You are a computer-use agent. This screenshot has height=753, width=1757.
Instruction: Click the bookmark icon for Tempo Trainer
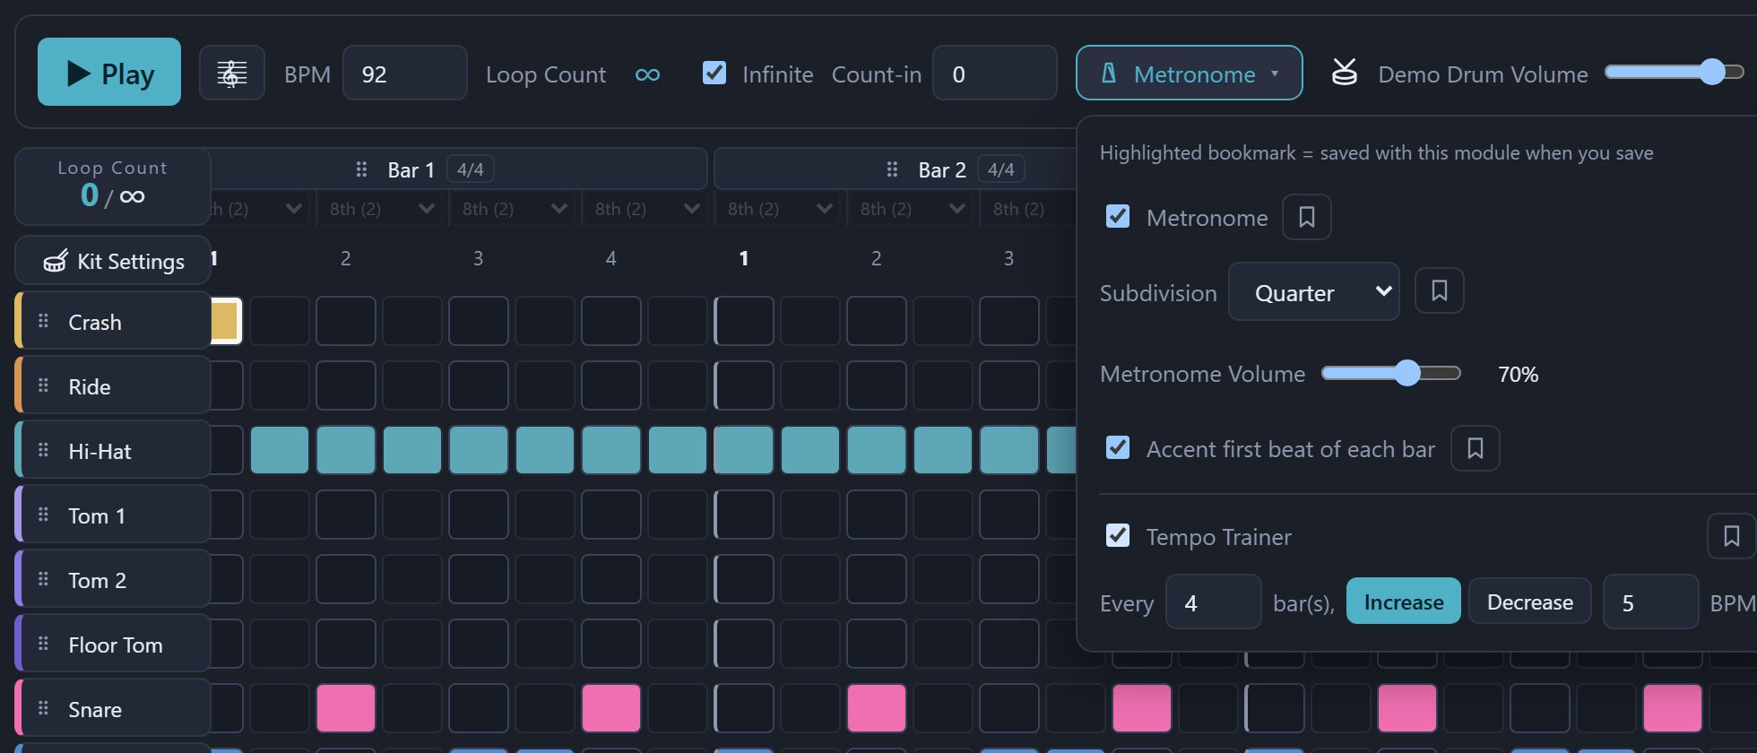[1731, 536]
